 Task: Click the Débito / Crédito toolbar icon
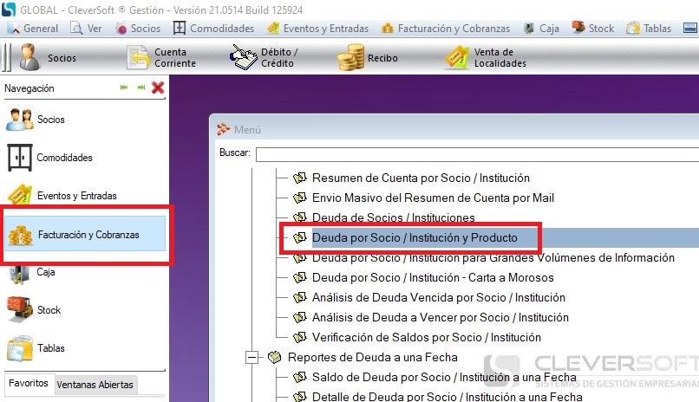(x=245, y=58)
